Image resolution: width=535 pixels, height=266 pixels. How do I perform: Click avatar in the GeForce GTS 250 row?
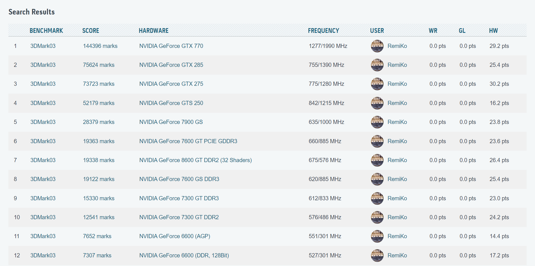[x=377, y=103]
